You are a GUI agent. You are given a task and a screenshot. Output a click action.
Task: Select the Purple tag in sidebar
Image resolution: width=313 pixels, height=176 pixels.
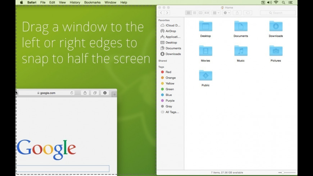coord(170,101)
